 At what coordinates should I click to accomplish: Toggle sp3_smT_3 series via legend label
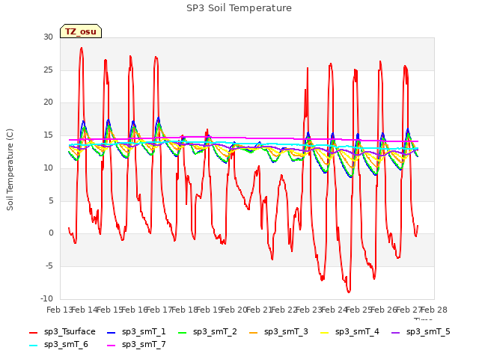click(286, 332)
